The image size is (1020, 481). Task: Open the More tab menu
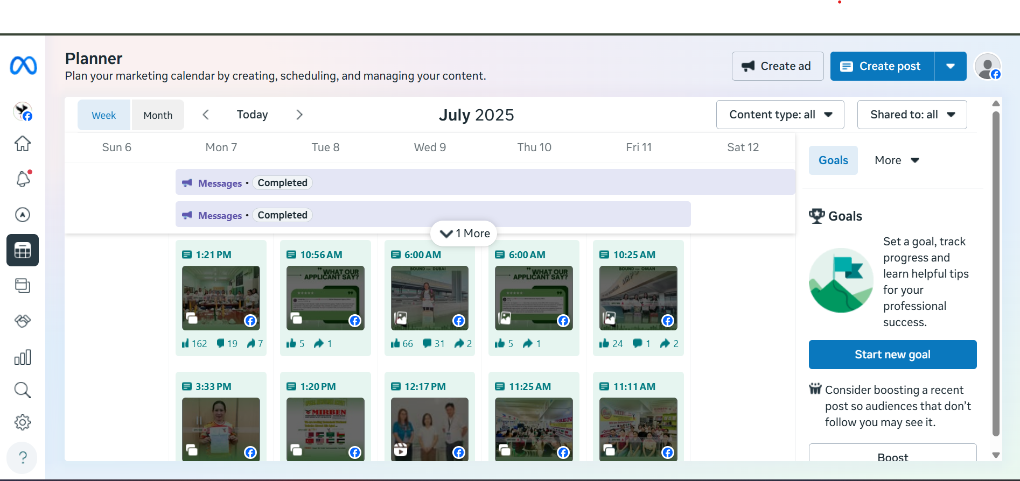[897, 160]
